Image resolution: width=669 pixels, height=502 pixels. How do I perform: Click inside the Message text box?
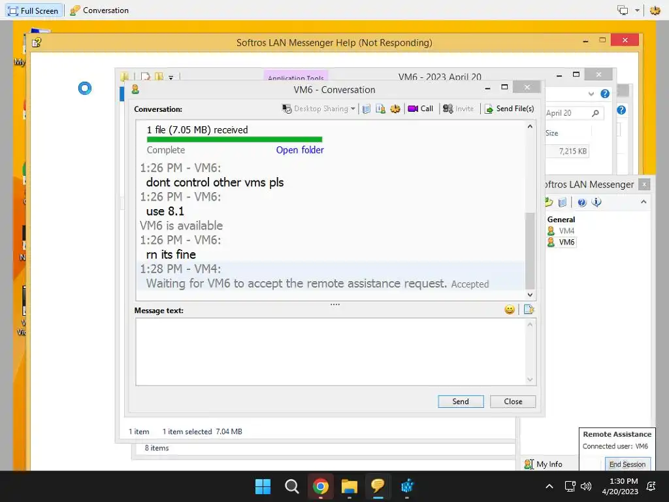[x=331, y=352]
